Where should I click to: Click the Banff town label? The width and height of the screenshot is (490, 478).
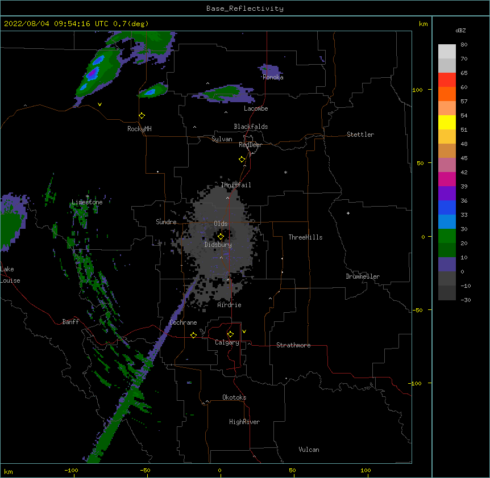coord(70,322)
